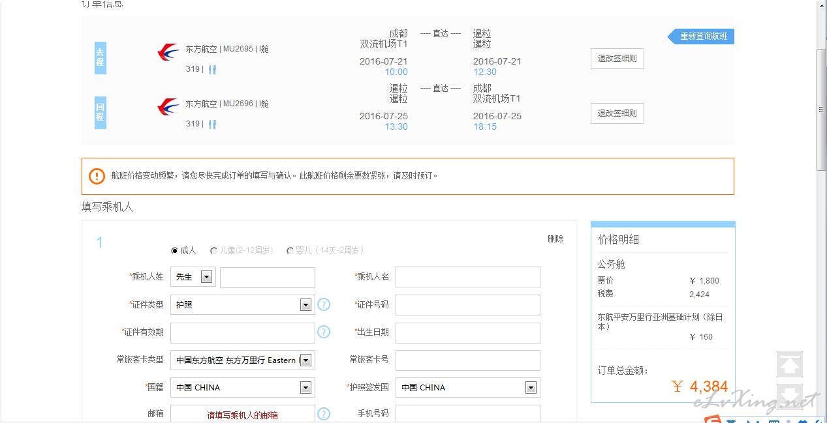827x423 pixels.
Task: Click the order total ¥ 4,384
Action: [700, 387]
